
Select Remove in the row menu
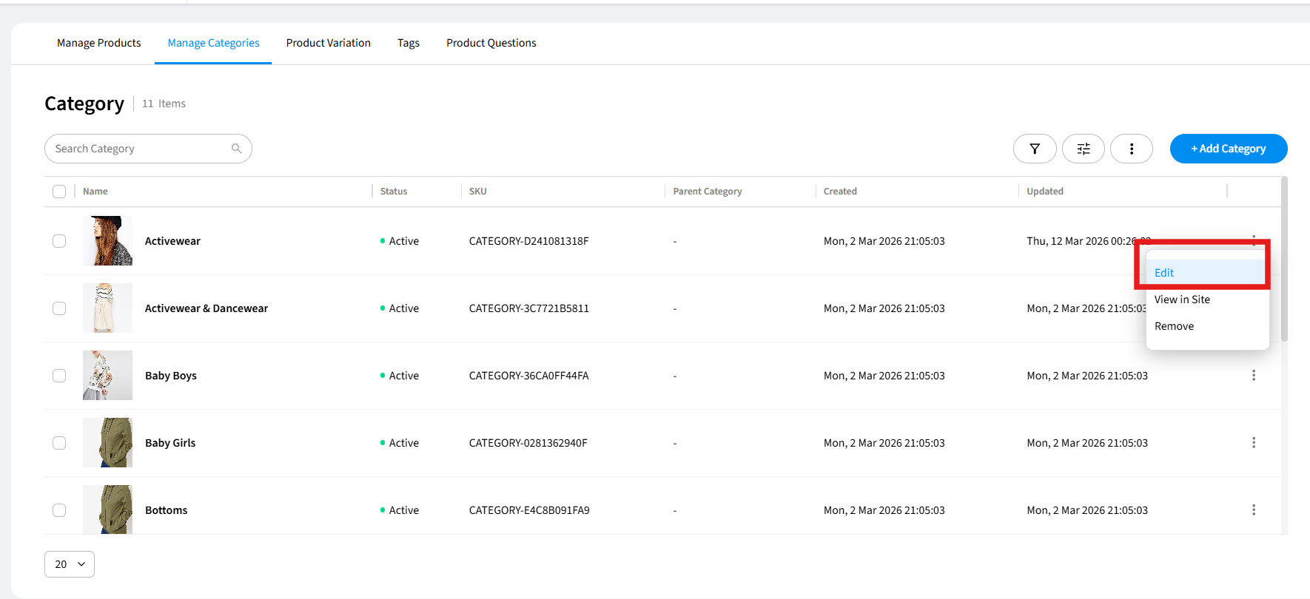tap(1174, 326)
